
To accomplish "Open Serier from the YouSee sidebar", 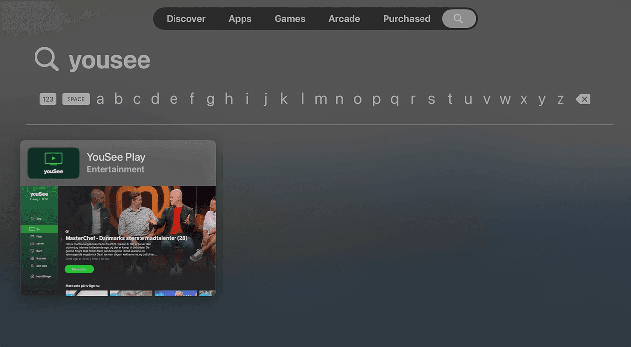I will coord(33,243).
